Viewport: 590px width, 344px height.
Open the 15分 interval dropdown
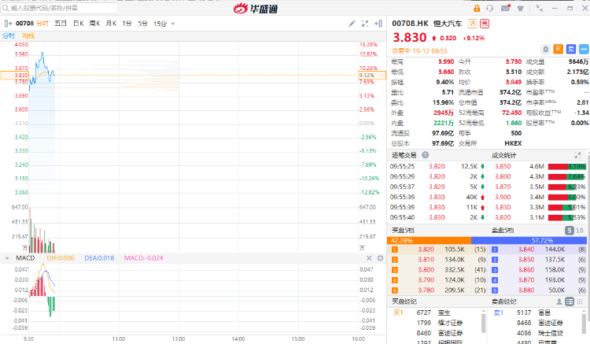point(161,24)
